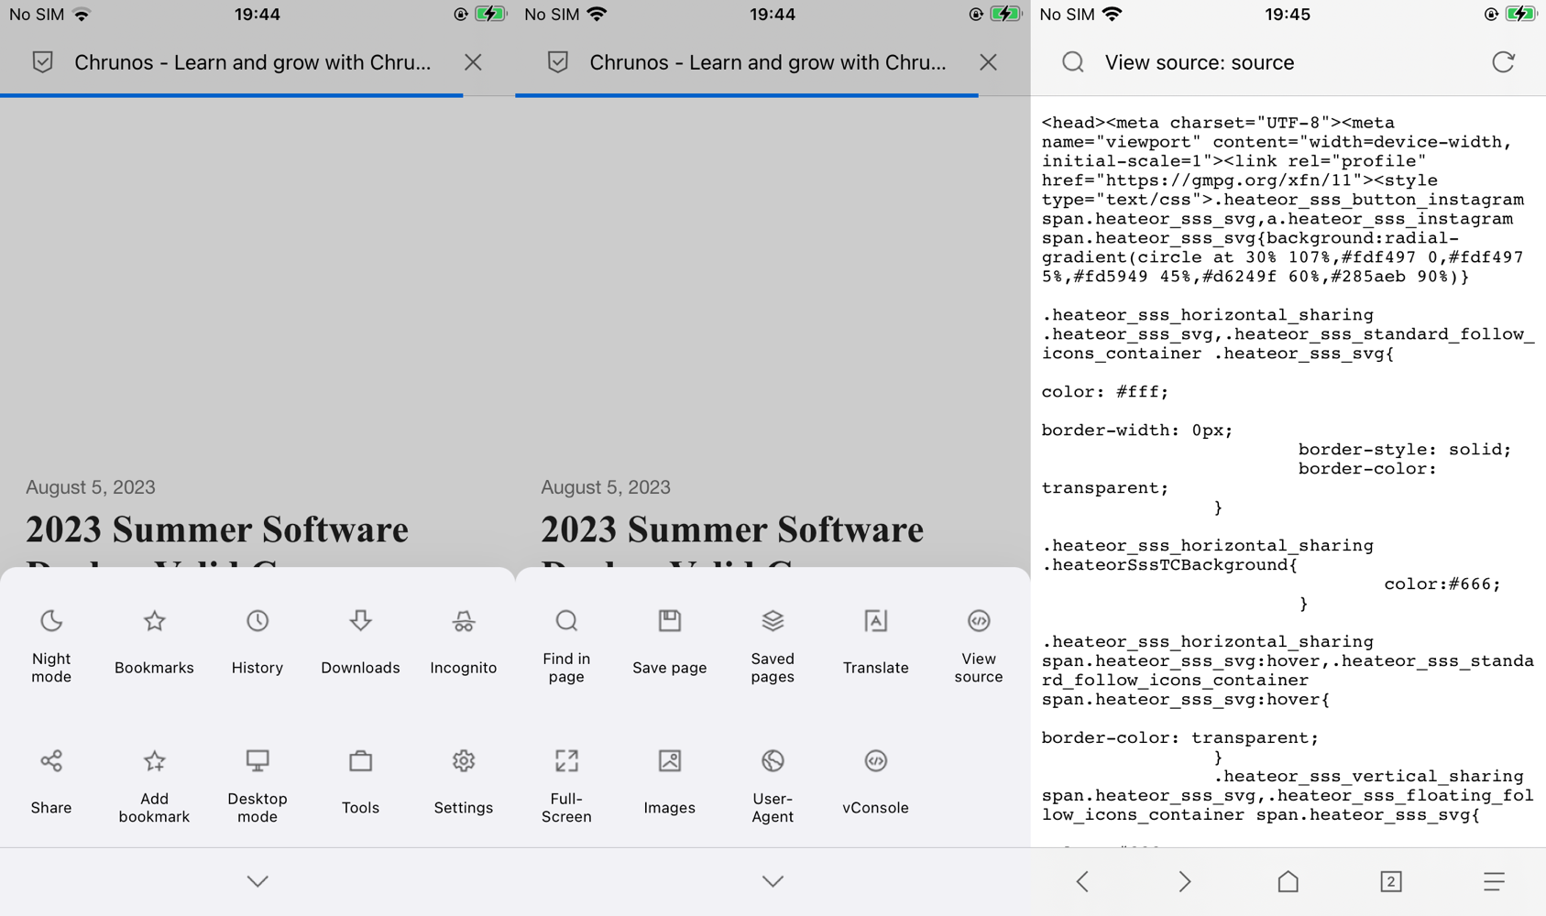This screenshot has width=1546, height=916.
Task: Open the tab switcher showing 2 tabs
Action: [x=1390, y=881]
